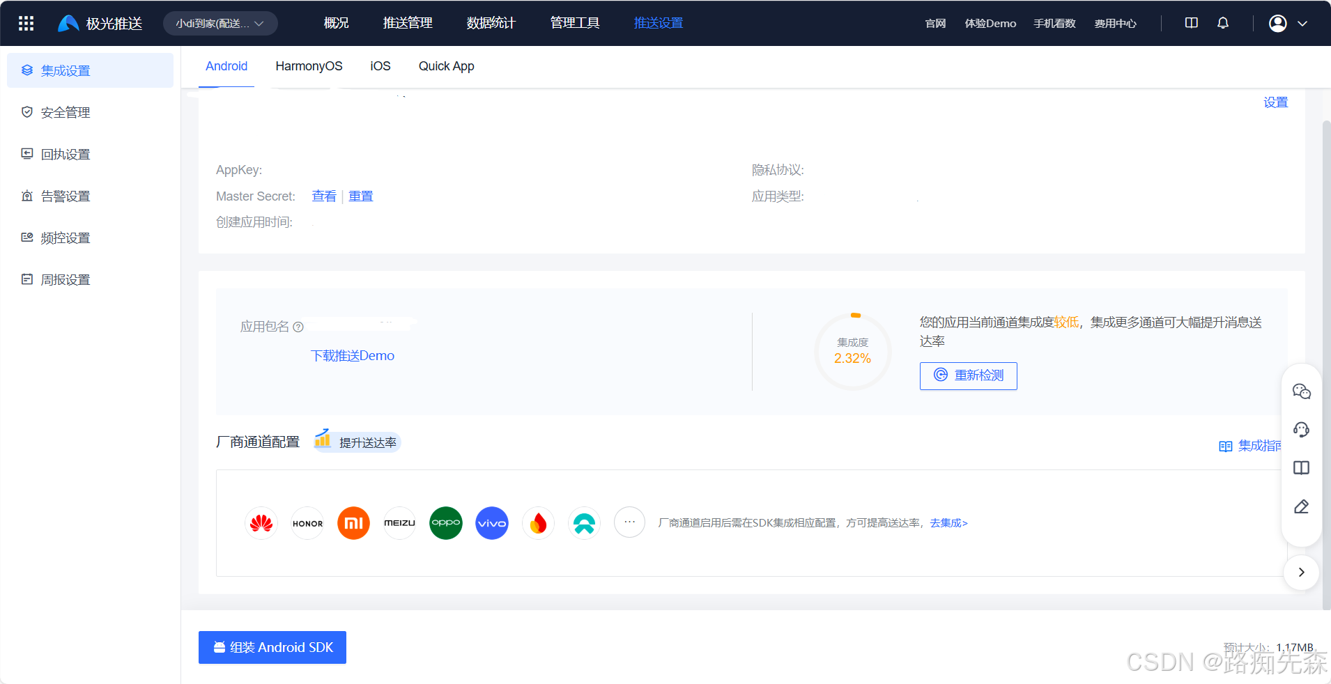Screen dimensions: 1331x684
Task: Select the HONOR vendor channel icon
Action: pyautogui.click(x=307, y=523)
